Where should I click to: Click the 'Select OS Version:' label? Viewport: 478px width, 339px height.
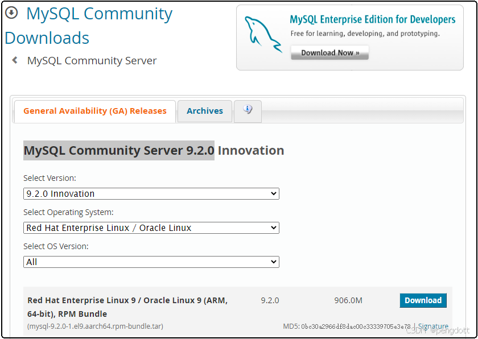click(56, 246)
